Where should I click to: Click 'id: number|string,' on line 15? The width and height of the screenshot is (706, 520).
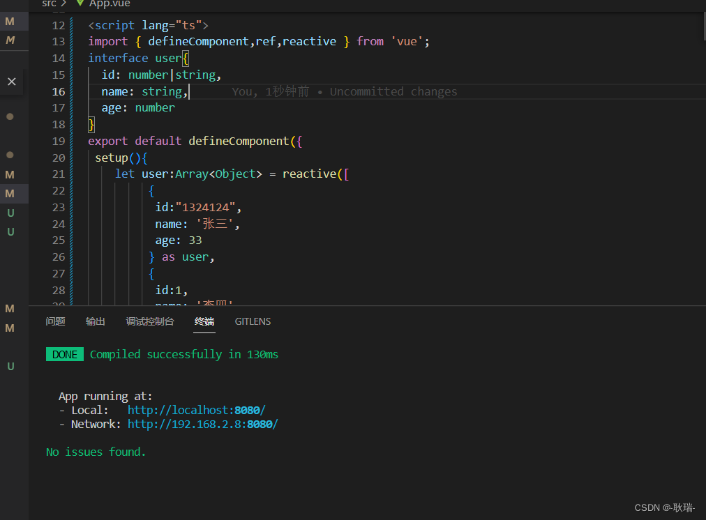click(161, 75)
